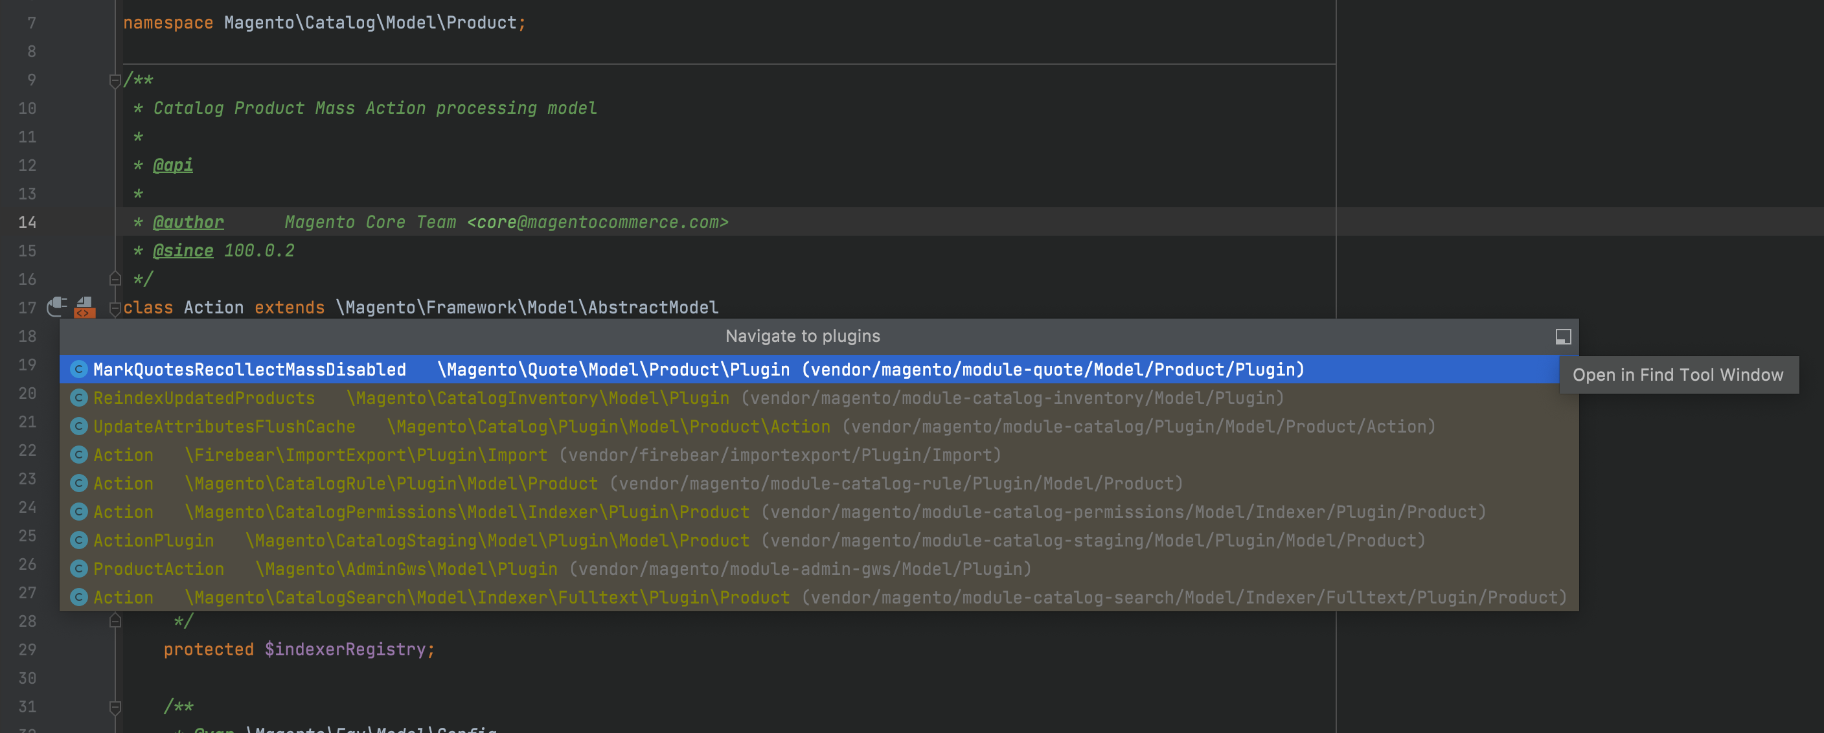Select ProductAction AdminGws entry
Viewport: 1824px width, 733px height.
(819, 569)
